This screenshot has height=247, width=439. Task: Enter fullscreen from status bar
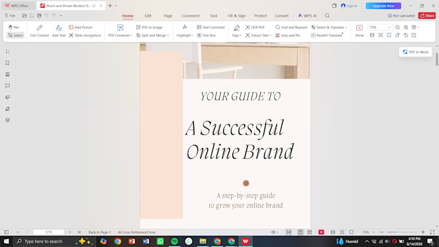pos(433,232)
